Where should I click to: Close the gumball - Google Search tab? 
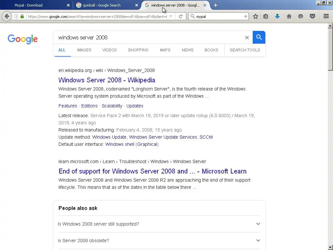(x=137, y=5)
